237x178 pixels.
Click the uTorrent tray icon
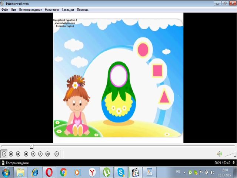pyautogui.click(x=190, y=172)
